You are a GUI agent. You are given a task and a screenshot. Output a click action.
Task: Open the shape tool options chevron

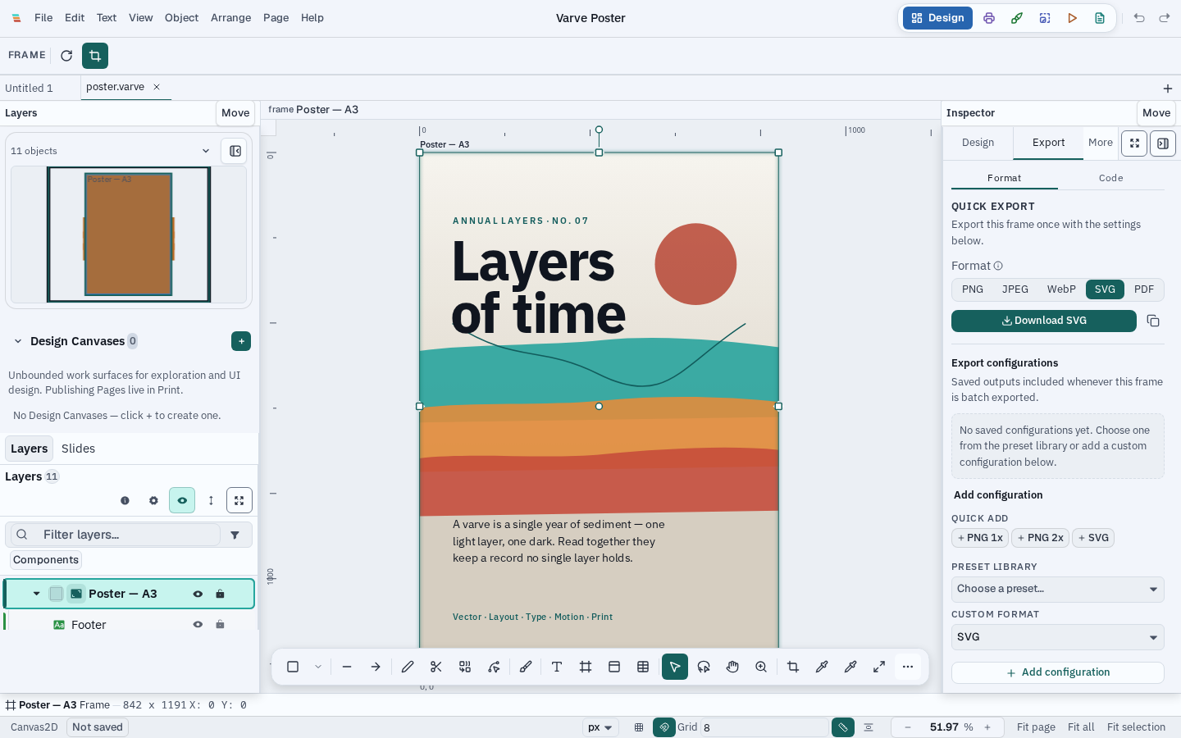(x=318, y=667)
